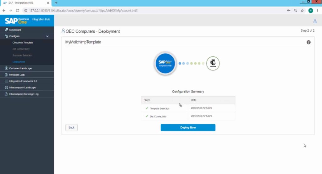The image size is (322, 174).
Task: Collapse the Configure section chevron
Action: tap(47, 36)
